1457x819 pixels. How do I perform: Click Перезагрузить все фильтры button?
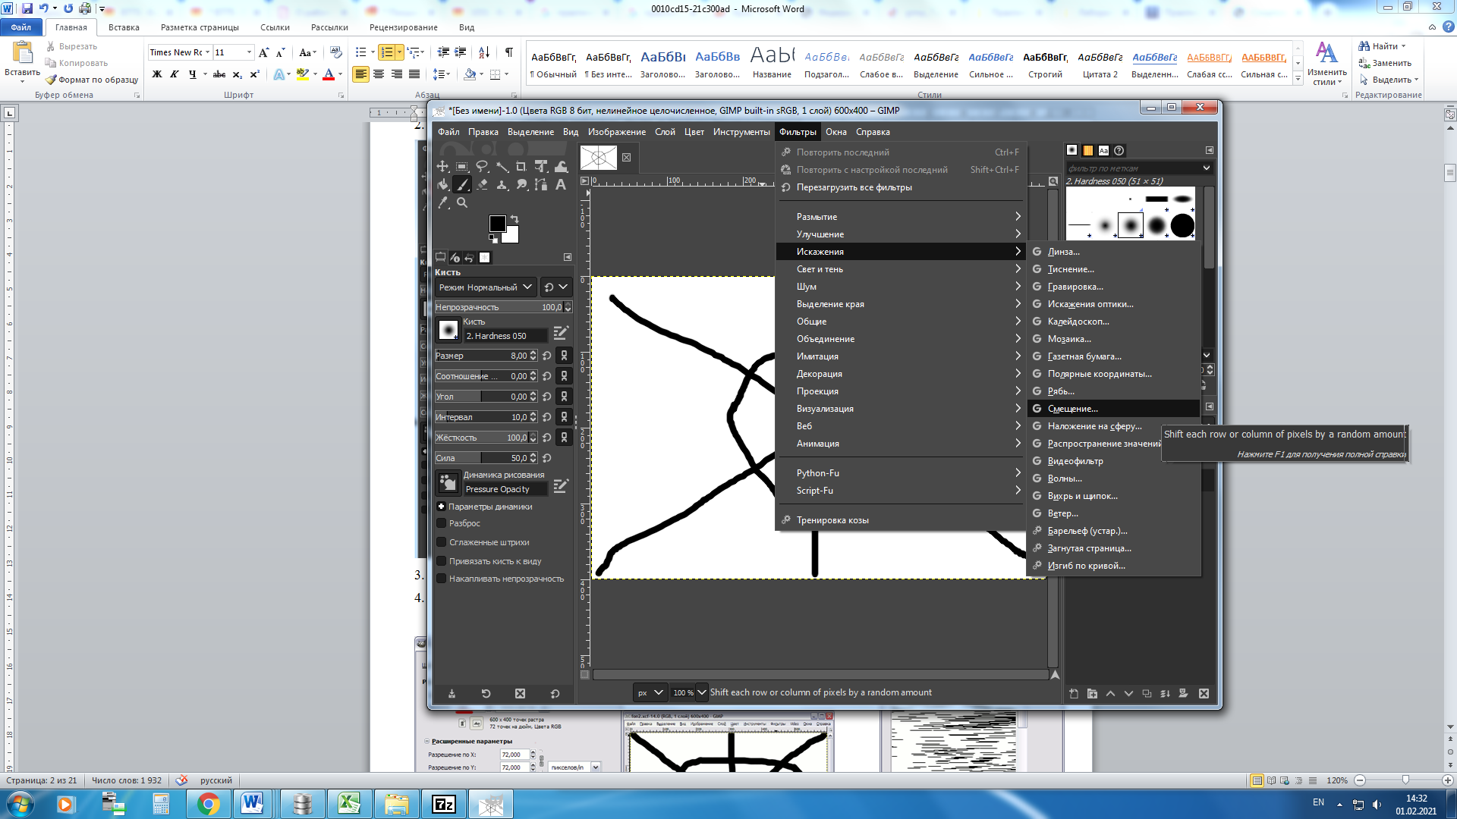click(854, 187)
